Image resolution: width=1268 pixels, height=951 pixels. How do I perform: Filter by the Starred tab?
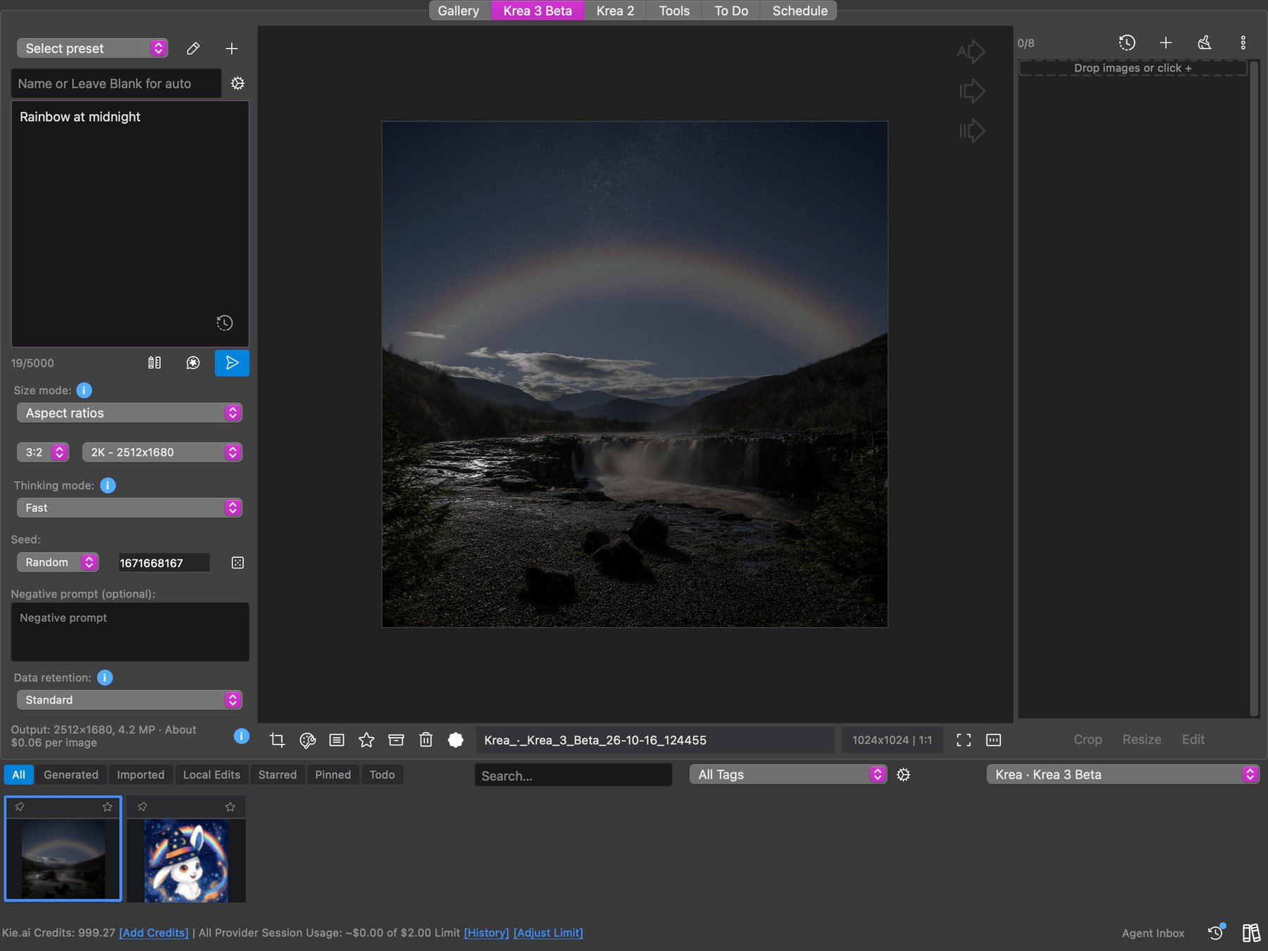(278, 775)
